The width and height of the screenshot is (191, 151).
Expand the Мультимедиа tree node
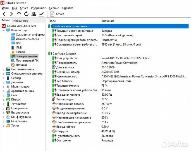coord(4,87)
